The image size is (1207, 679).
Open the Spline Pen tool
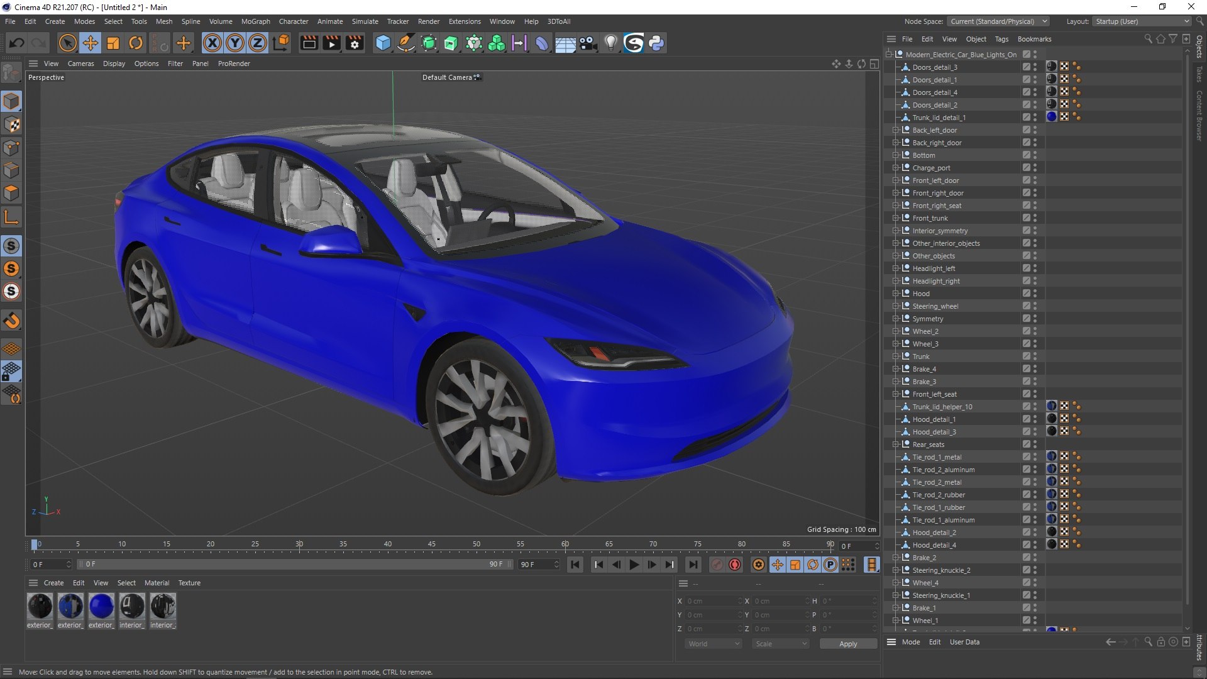(406, 43)
